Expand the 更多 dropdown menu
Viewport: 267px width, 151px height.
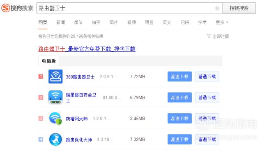pyautogui.click(x=222, y=22)
